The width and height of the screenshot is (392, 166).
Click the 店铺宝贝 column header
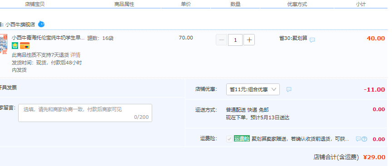click(35, 4)
